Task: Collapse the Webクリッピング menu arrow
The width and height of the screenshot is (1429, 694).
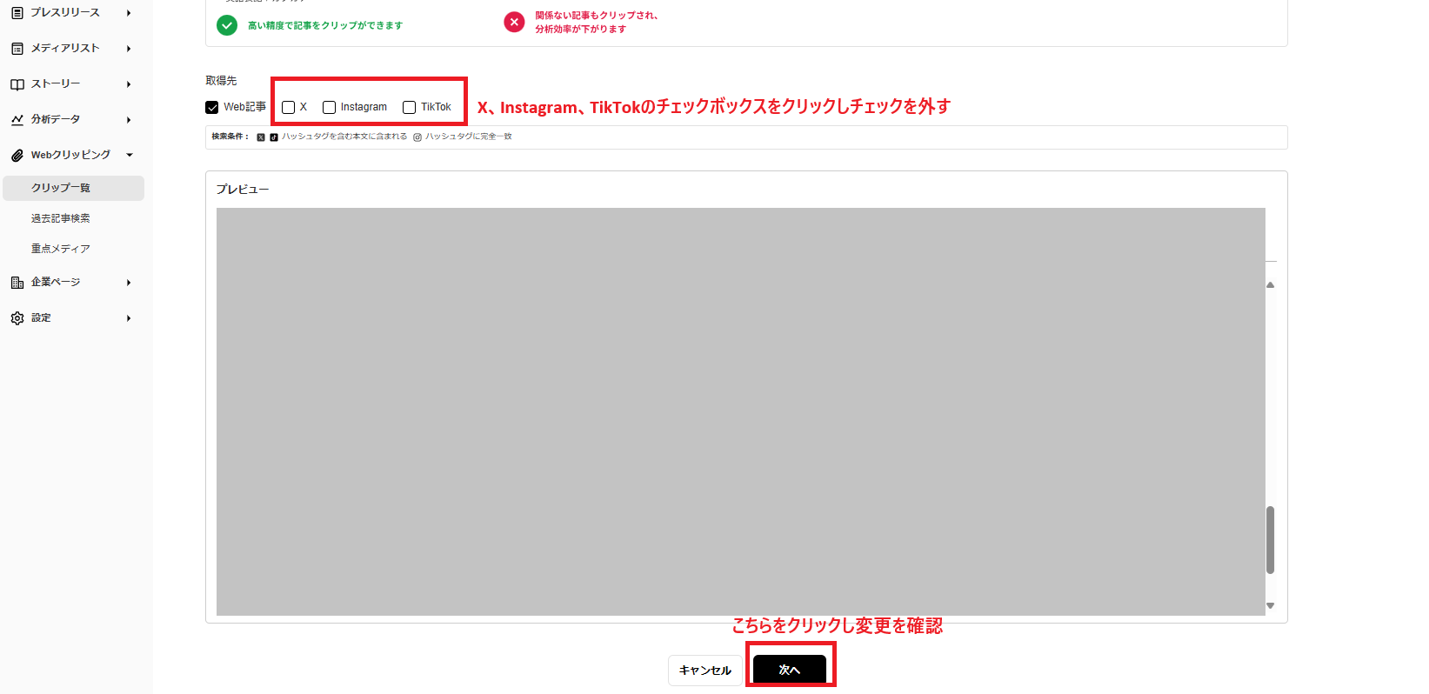Action: 130,155
